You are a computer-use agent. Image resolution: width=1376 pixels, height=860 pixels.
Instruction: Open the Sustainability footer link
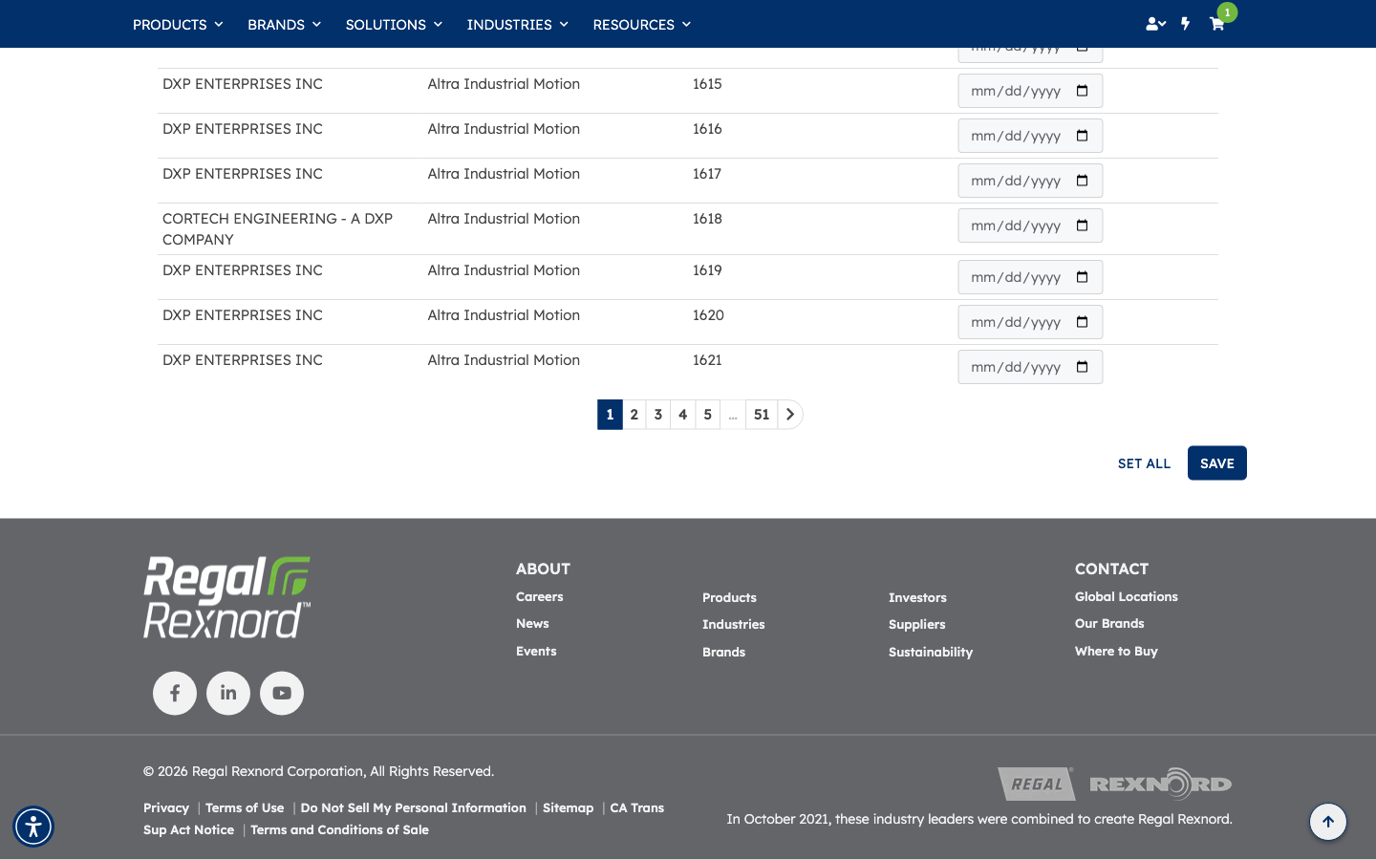point(931,652)
